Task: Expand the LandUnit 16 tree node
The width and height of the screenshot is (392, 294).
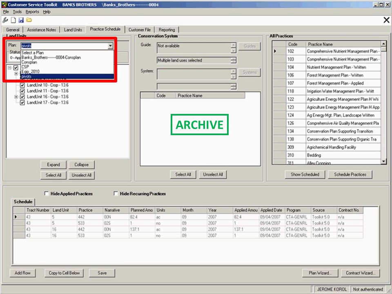Action: pos(16,97)
